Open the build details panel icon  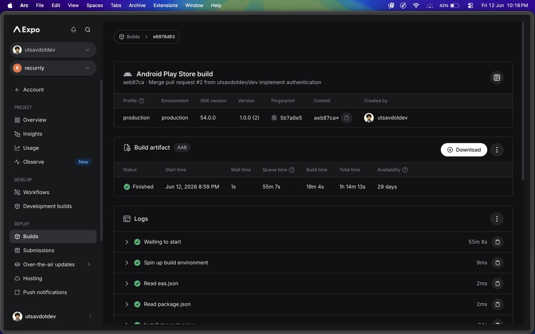(497, 77)
